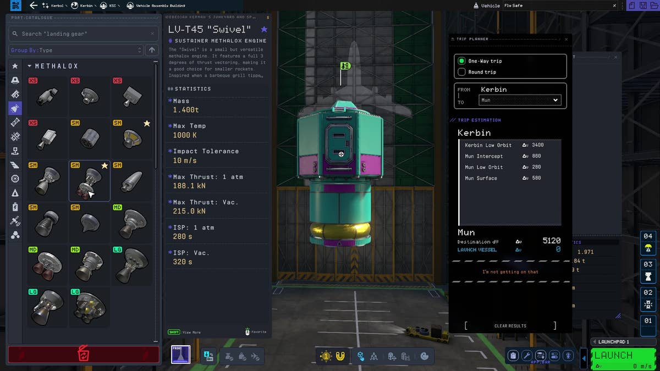The image size is (660, 371).
Task: Select the wings aerodynamics category icon
Action: click(15, 165)
